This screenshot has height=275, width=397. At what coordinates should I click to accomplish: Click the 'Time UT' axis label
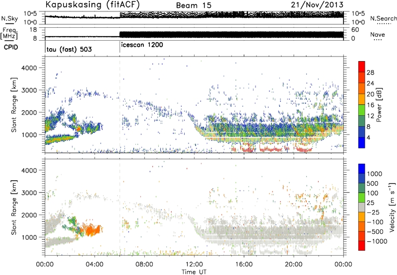[194, 272]
